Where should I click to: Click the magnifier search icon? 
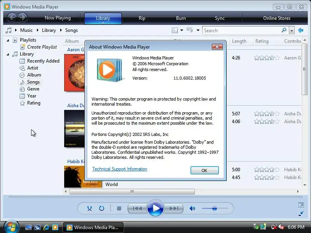point(284,30)
